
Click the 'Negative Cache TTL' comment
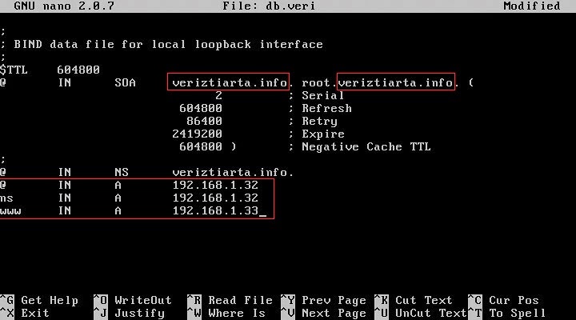pos(366,146)
